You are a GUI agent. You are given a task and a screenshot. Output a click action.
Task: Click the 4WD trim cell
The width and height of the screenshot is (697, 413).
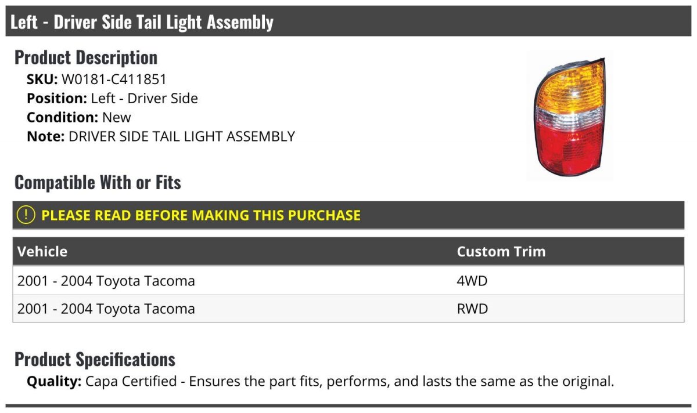tap(472, 281)
